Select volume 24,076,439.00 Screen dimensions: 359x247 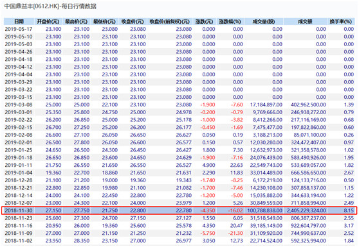(x=266, y=158)
